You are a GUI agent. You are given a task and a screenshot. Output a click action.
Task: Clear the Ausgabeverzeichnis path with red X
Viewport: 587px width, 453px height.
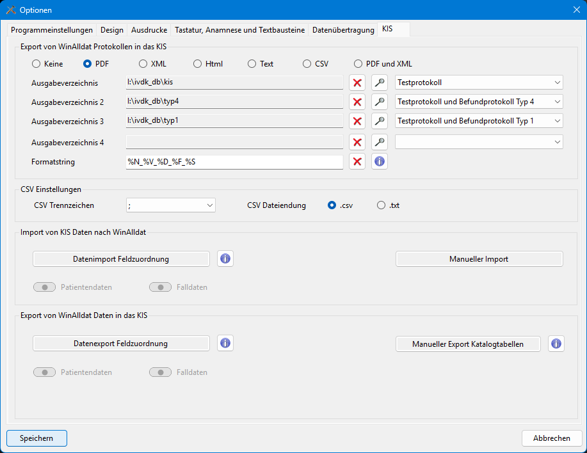click(x=357, y=83)
